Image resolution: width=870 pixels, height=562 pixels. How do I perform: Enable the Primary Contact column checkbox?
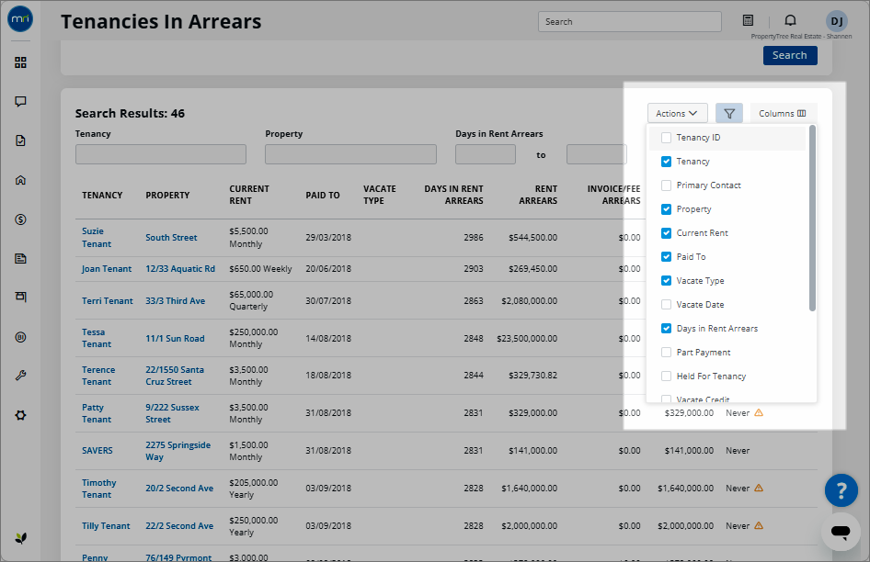tap(667, 185)
